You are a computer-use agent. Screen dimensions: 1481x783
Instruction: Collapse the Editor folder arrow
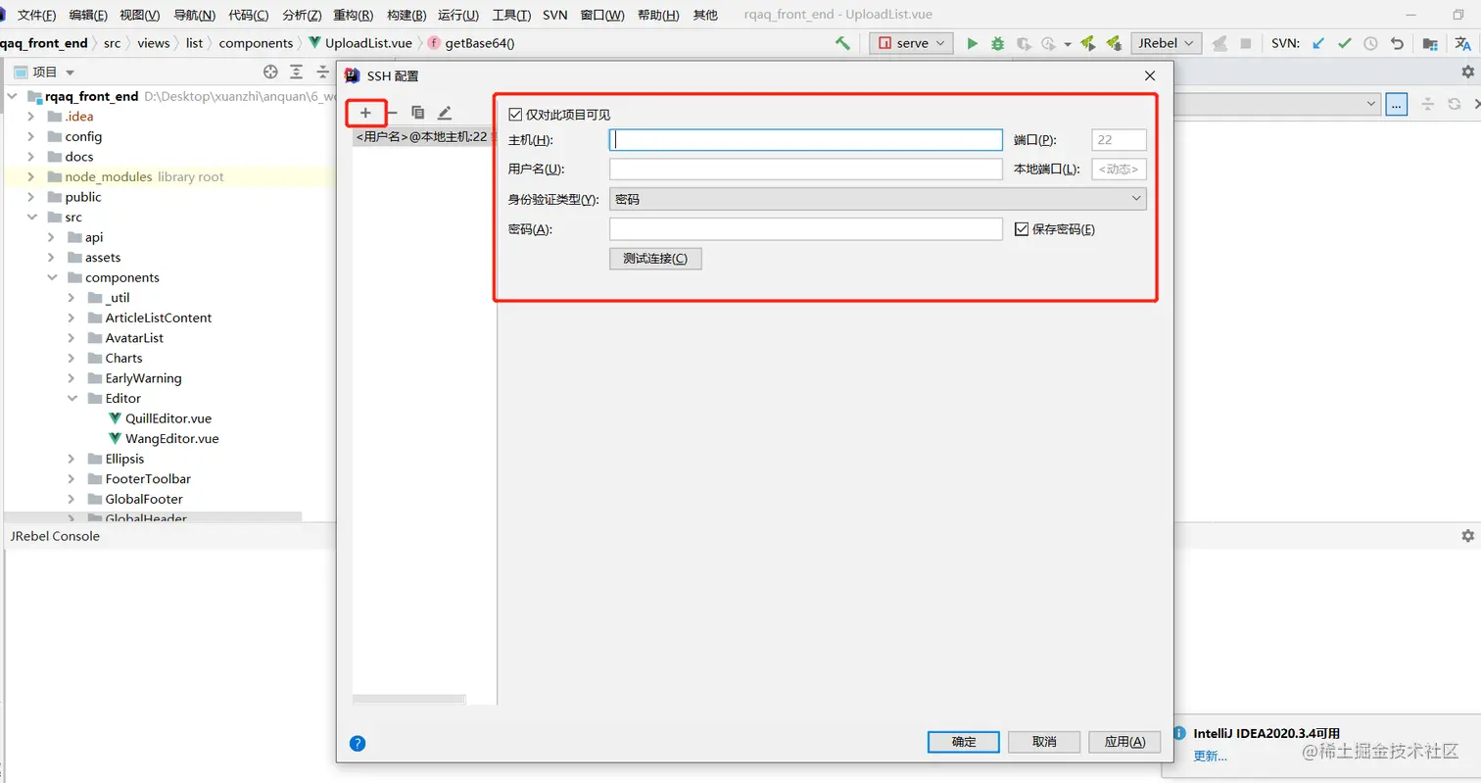72,399
